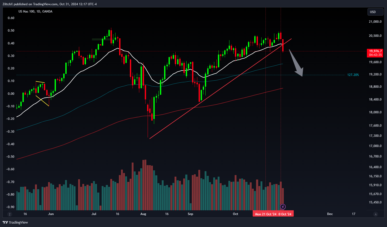Screen dimensions: 387x227
Task: Open the timezone 'Z' icon
Action: point(10,214)
